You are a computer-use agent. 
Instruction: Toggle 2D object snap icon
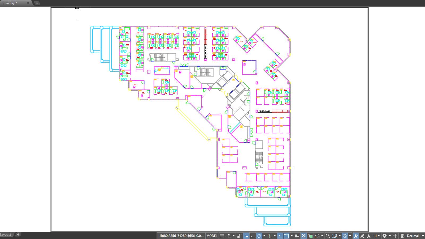pos(287,236)
